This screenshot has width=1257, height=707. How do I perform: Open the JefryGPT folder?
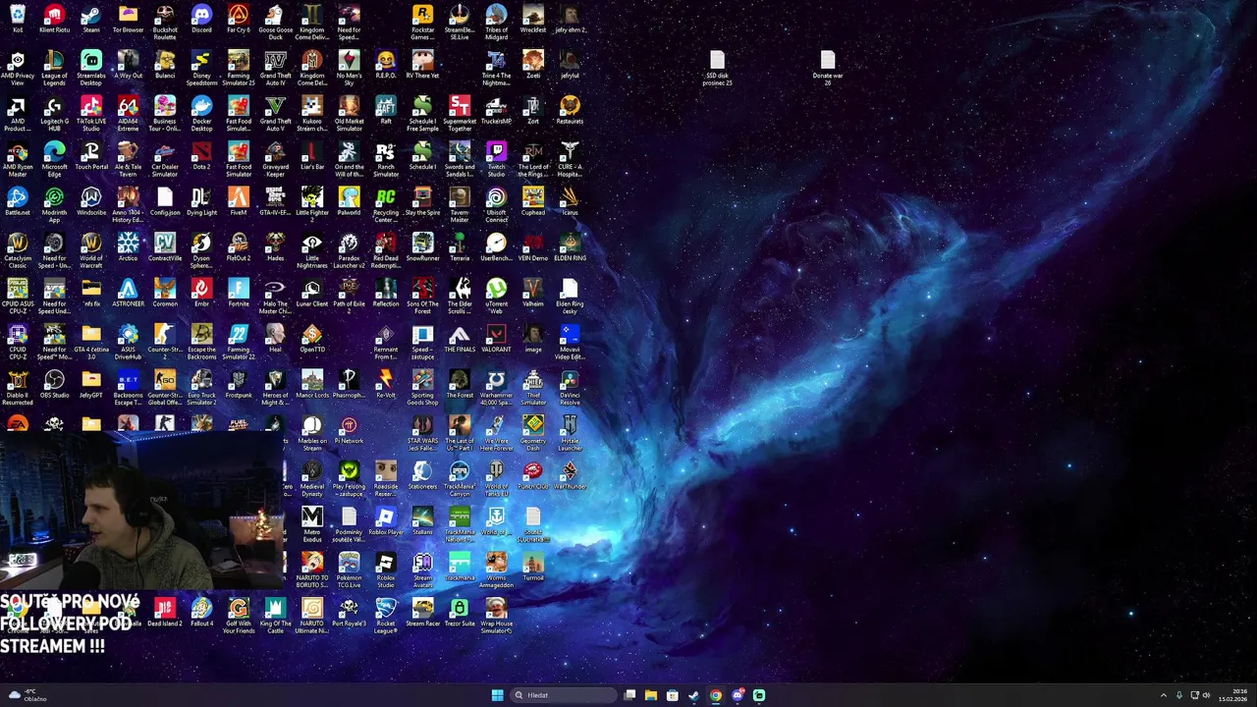coord(90,383)
